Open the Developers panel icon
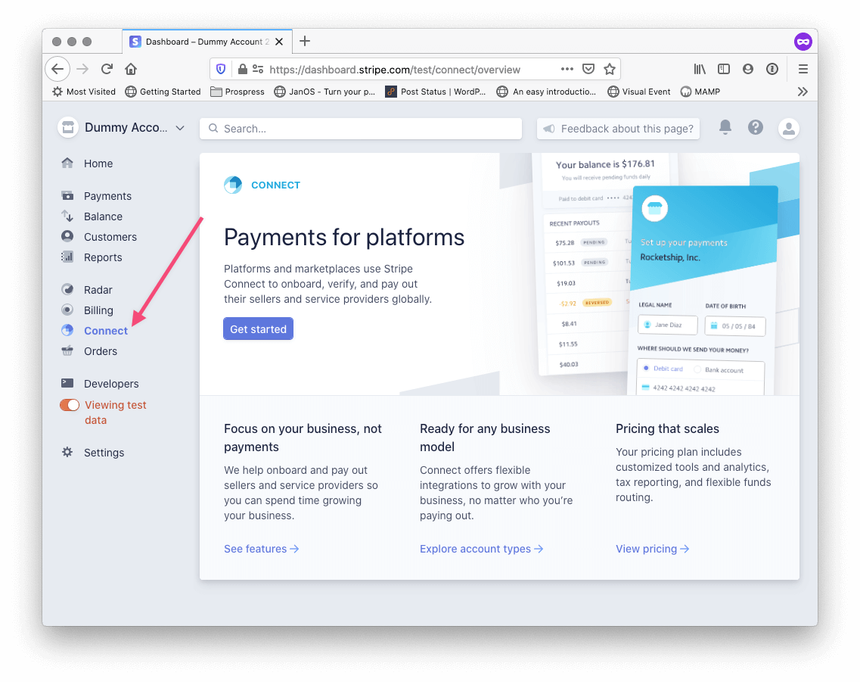Viewport: 860px width, 682px height. (x=68, y=383)
